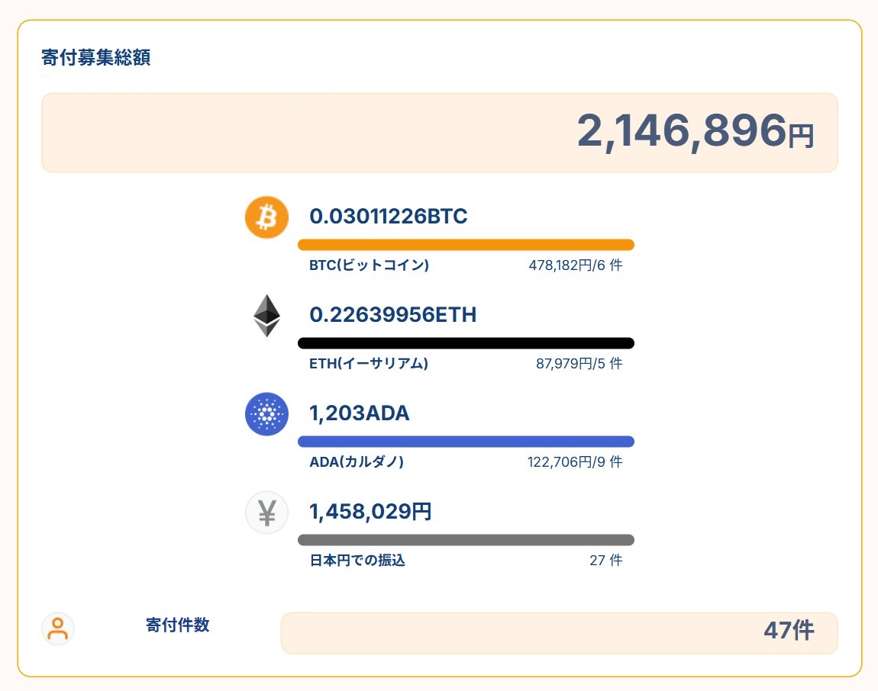Select the blue ADA progress bar

pos(466,442)
